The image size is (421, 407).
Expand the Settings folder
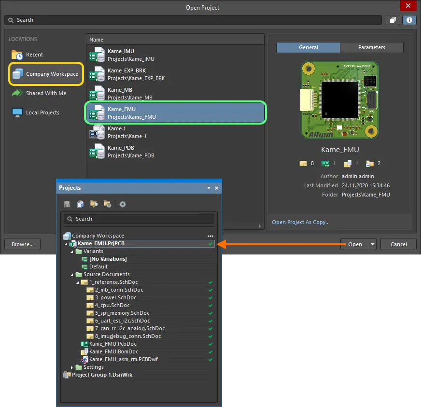pyautogui.click(x=71, y=367)
